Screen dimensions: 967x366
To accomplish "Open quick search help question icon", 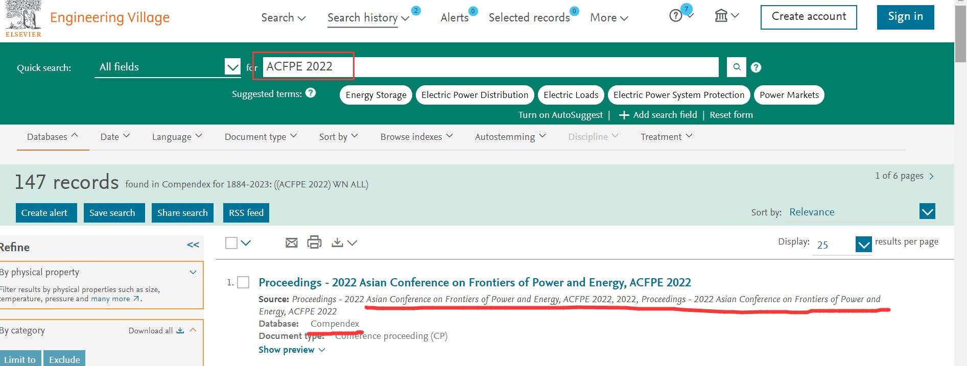I will [x=756, y=67].
